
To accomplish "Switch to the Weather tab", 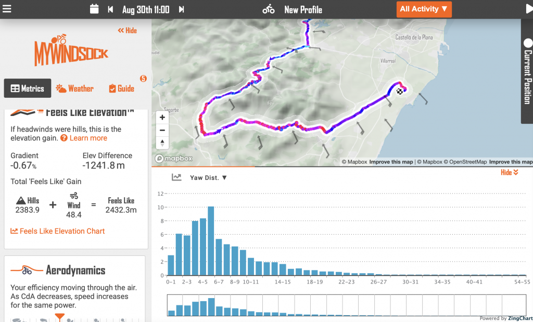I will click(x=75, y=88).
